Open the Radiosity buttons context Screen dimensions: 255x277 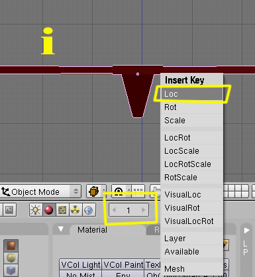click(x=76, y=210)
